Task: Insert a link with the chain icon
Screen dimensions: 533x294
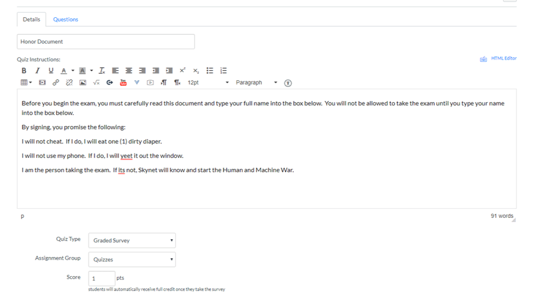Action: point(56,83)
